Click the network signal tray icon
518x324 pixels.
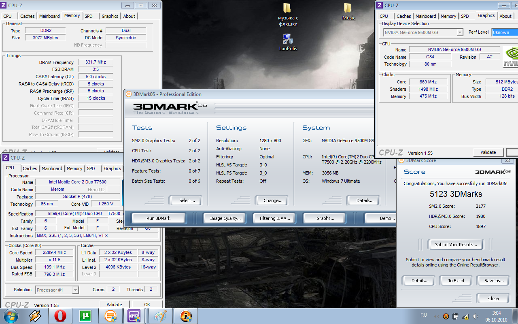click(465, 316)
